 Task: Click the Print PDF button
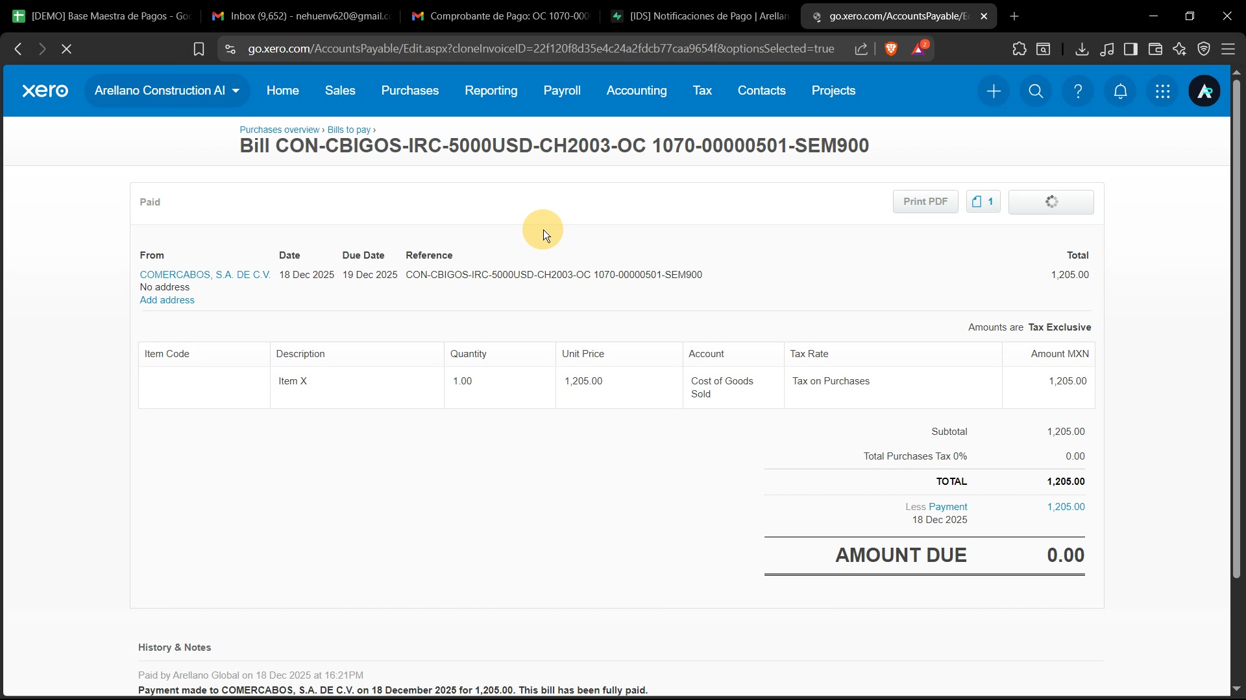click(925, 202)
